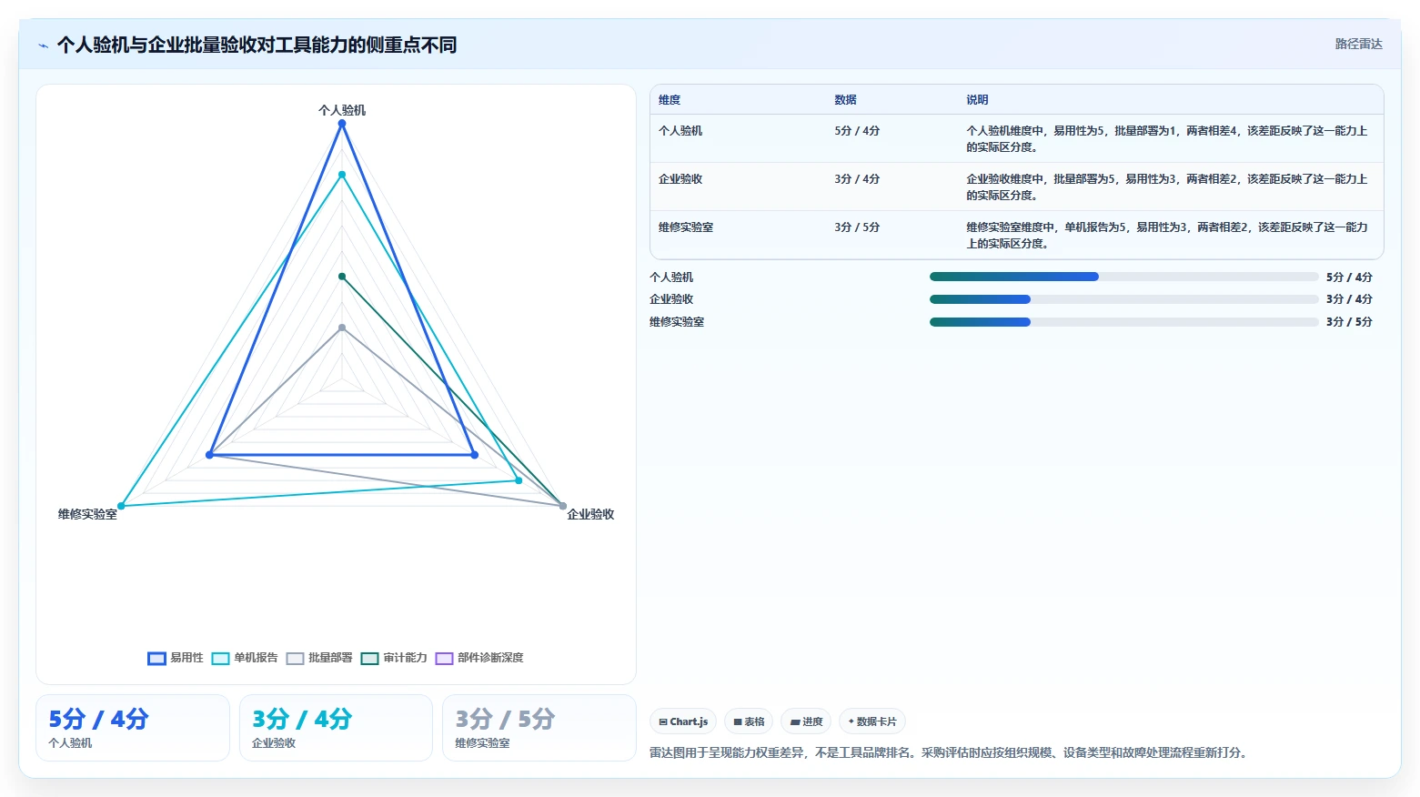Click the 单机报告 point at 维修实验室 corner

121,506
